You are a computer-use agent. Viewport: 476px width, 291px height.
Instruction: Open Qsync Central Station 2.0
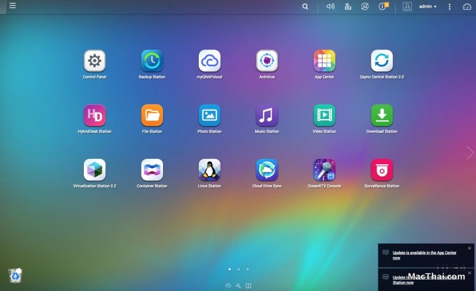point(381,61)
